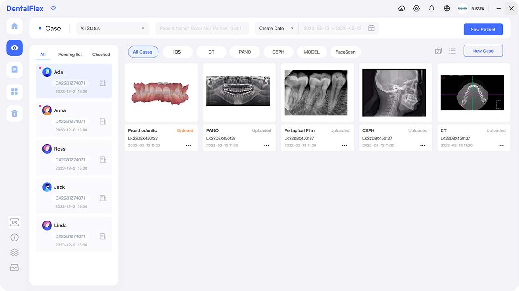This screenshot has height=291, width=519.
Task: Open more options on Prosthodontic card
Action: pos(188,145)
